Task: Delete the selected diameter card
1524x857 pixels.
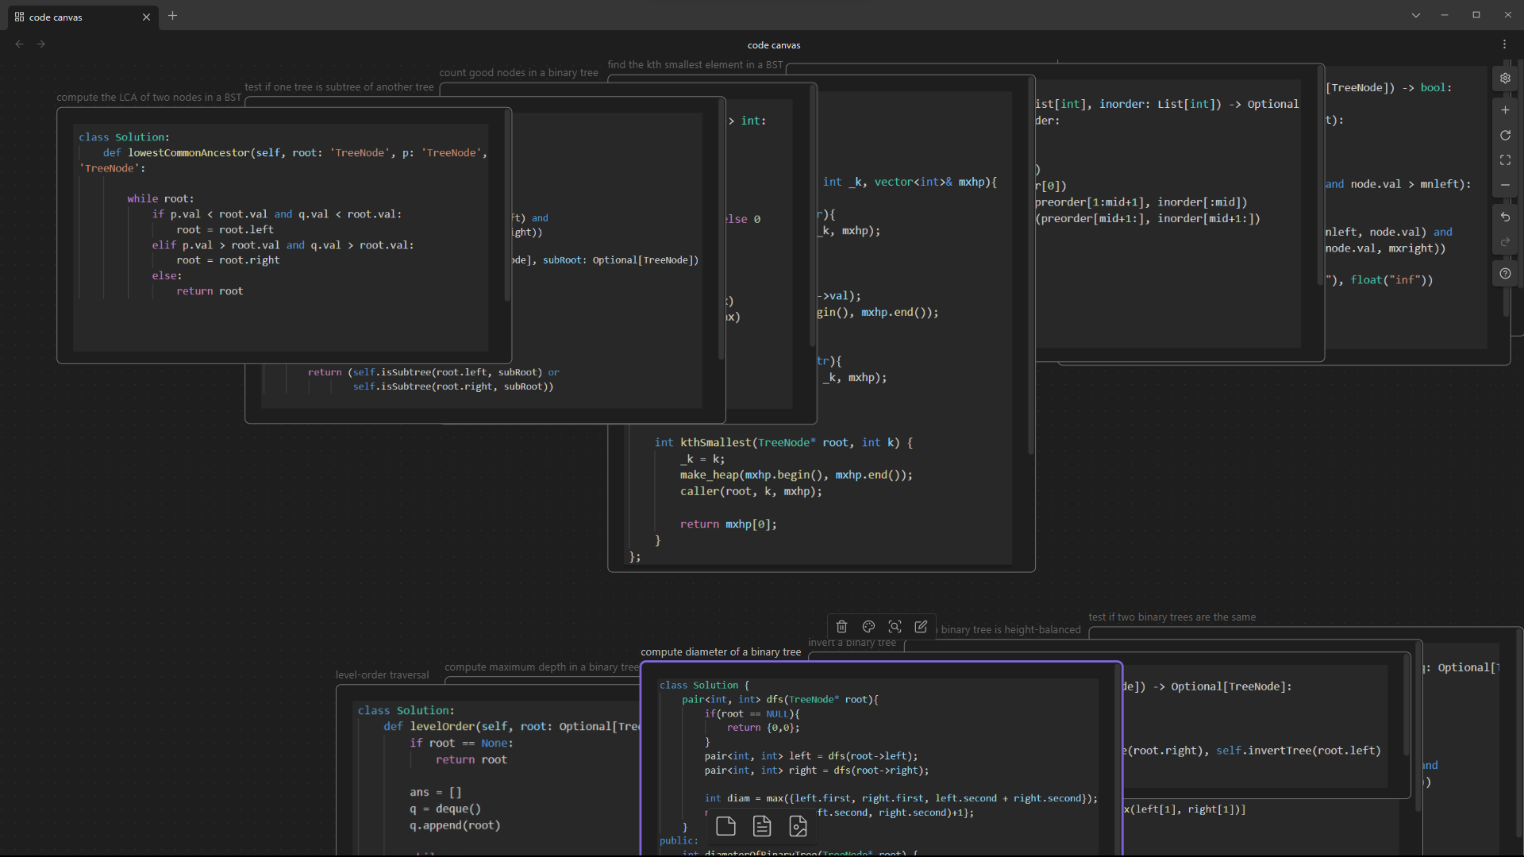Action: (841, 627)
